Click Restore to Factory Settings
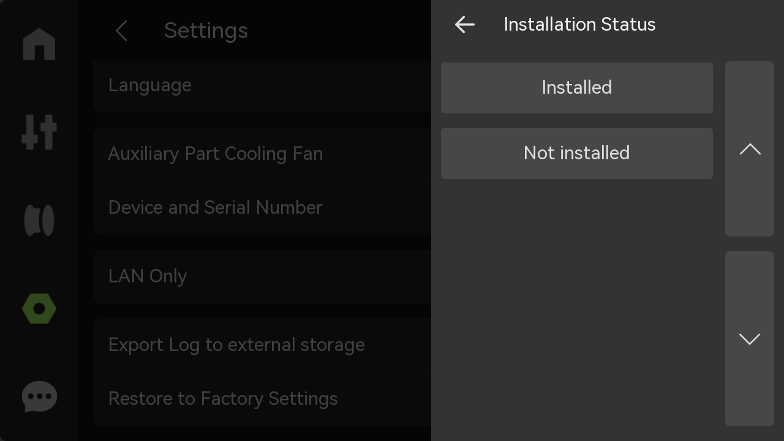Screen dimensions: 784x441 (x=262, y=399)
